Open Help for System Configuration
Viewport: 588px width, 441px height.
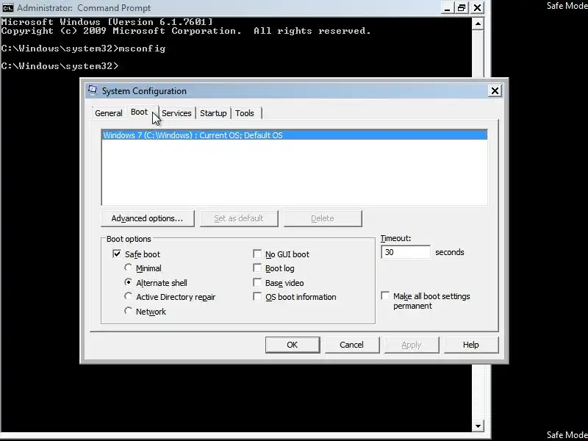click(x=471, y=345)
